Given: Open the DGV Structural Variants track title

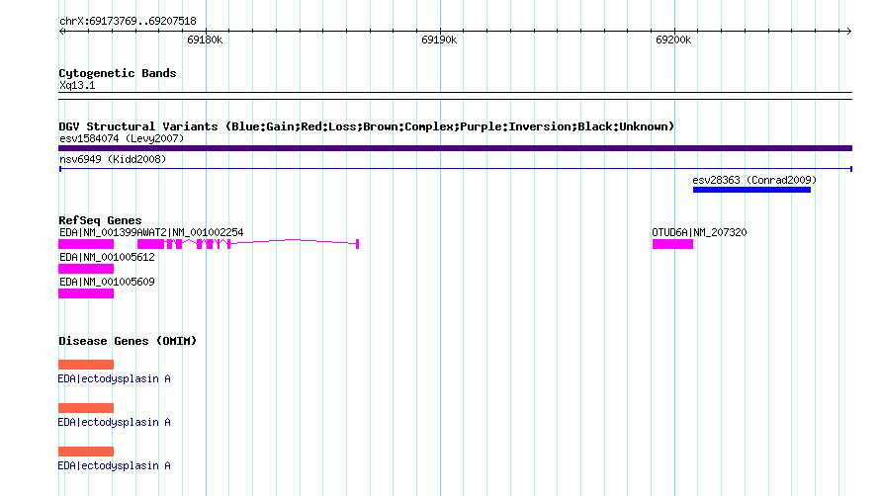Looking at the screenshot, I should coord(366,126).
